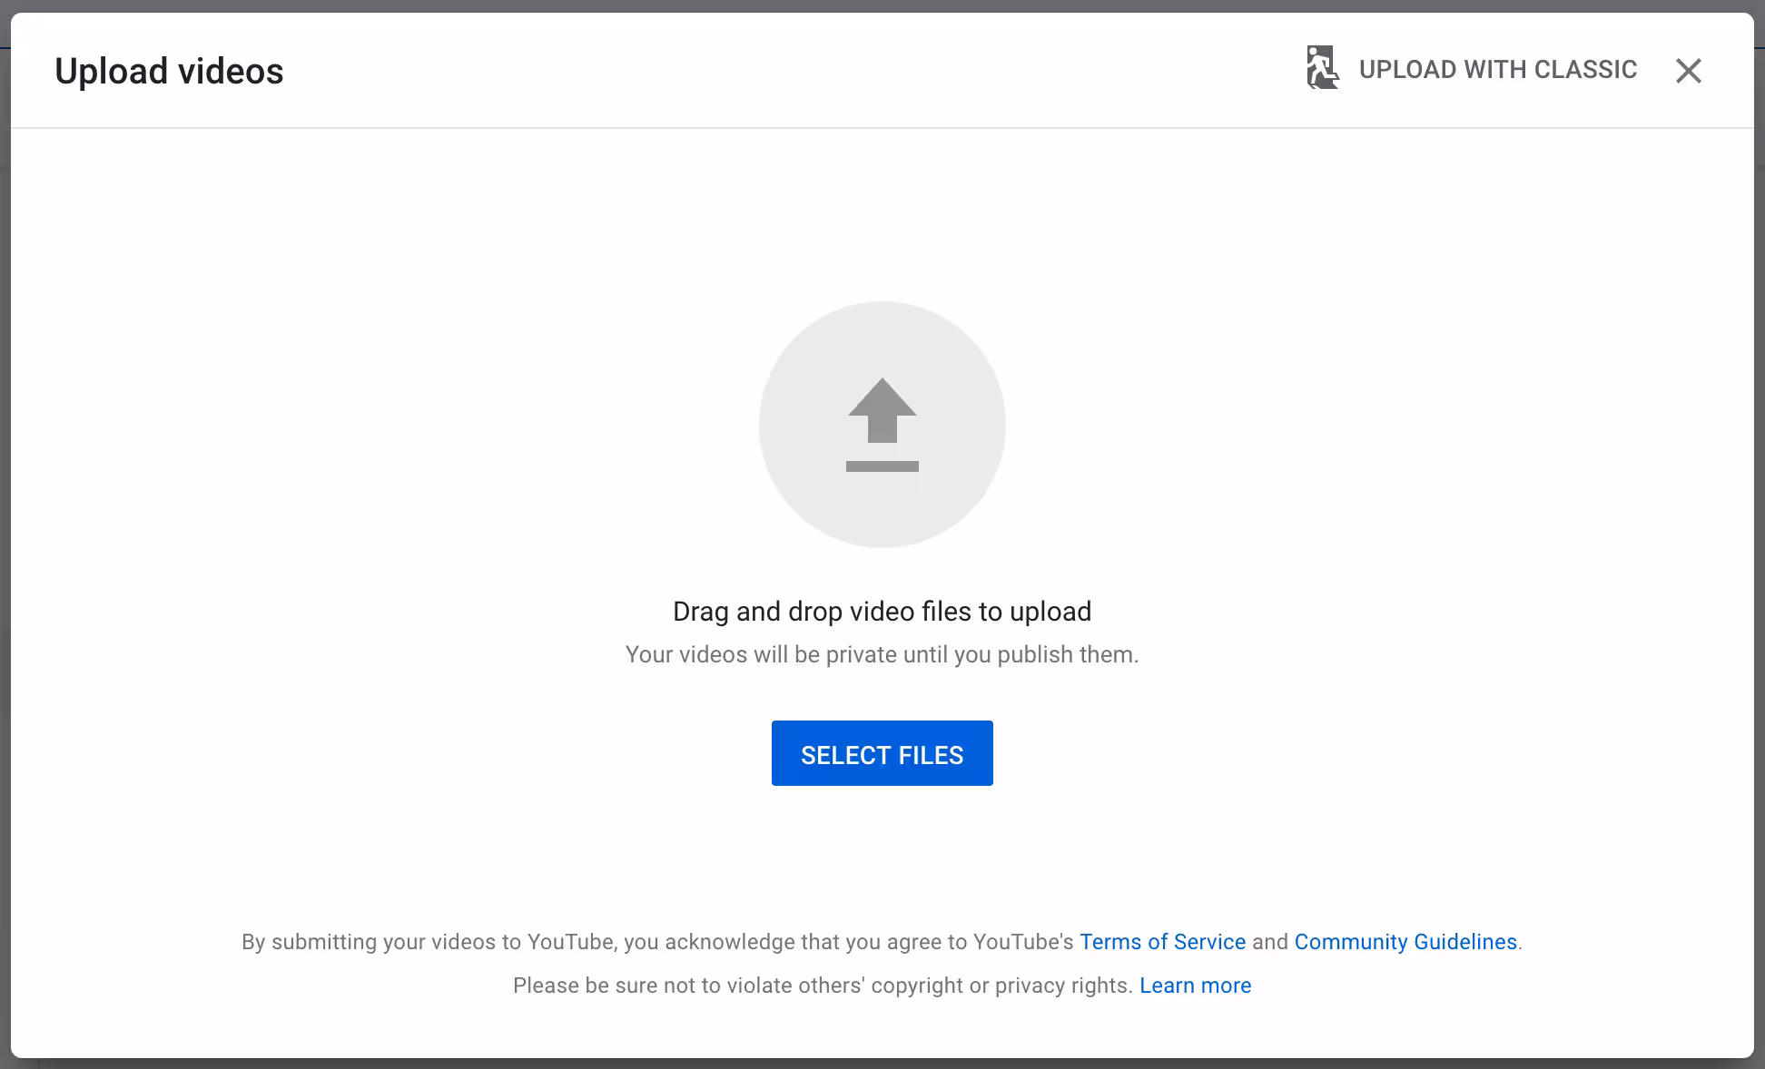
Task: Click the Upload with Classic exit icon
Action: tap(1322, 69)
